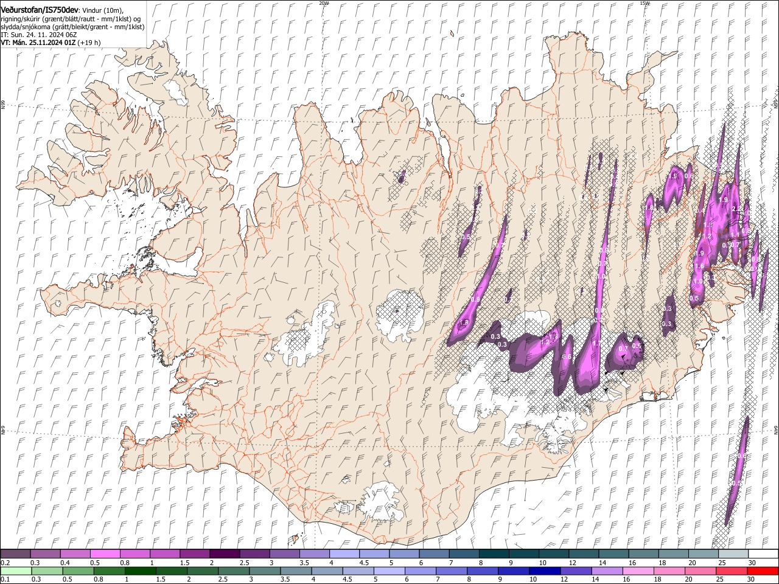The height and width of the screenshot is (584, 779).
Task: Click the 20W longitude label
Action: pos(324,3)
